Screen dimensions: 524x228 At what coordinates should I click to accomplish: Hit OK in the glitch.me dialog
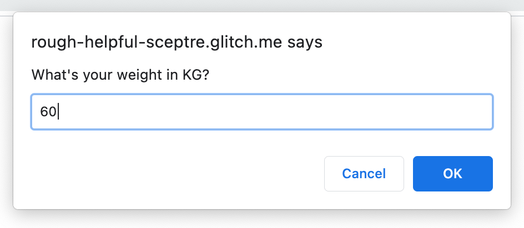pos(452,174)
